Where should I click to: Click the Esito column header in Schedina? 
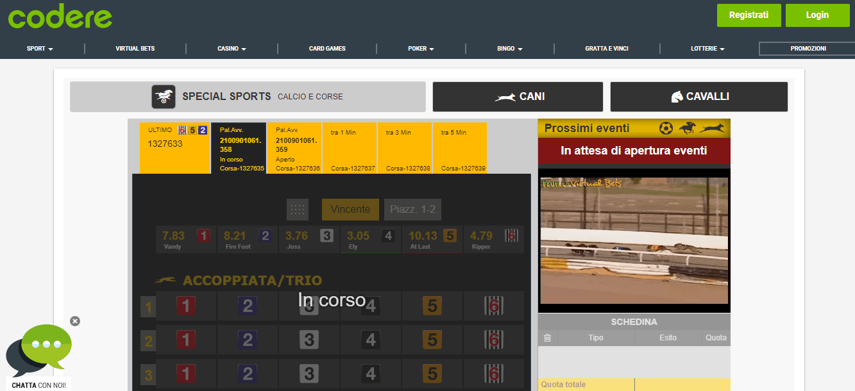pos(668,338)
